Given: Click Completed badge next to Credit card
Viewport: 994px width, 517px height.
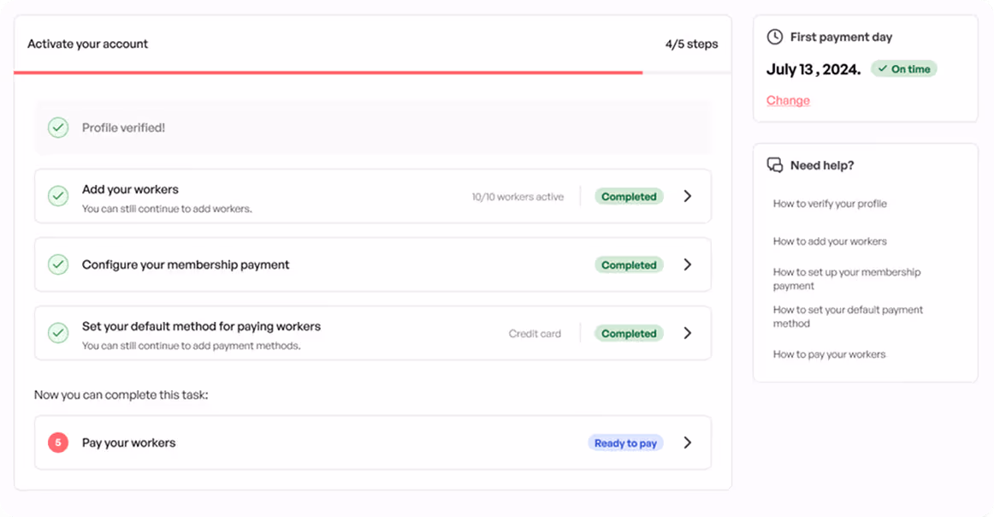Looking at the screenshot, I should click(629, 334).
